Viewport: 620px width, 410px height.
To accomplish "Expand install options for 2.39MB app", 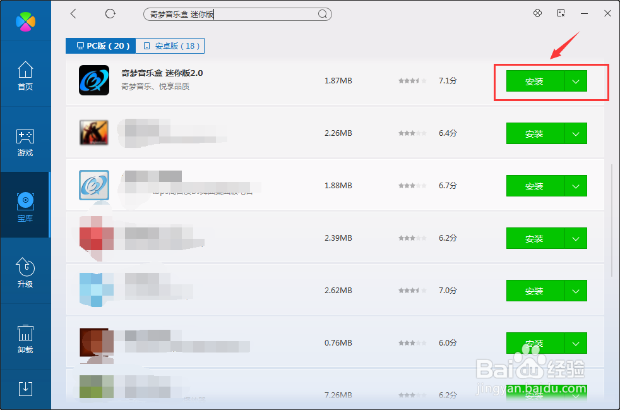I will 576,238.
